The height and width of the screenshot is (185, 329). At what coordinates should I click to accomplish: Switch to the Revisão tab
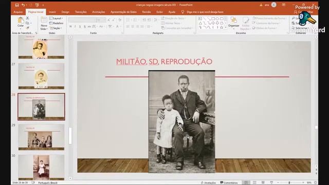147,12
